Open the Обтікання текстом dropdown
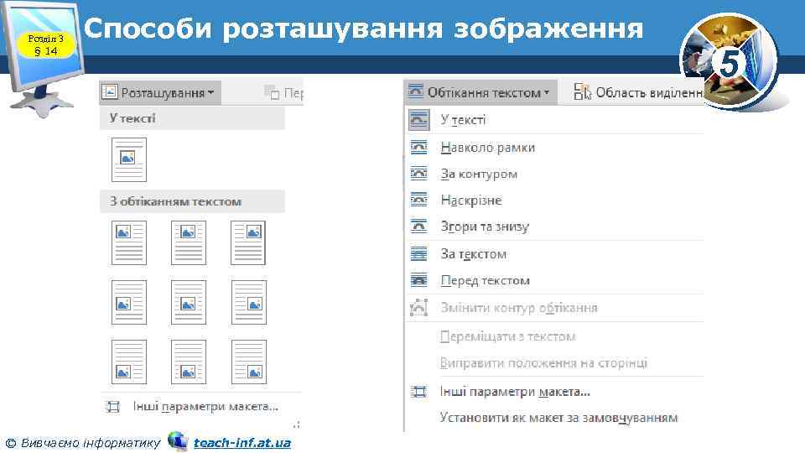The image size is (805, 453). tap(480, 92)
